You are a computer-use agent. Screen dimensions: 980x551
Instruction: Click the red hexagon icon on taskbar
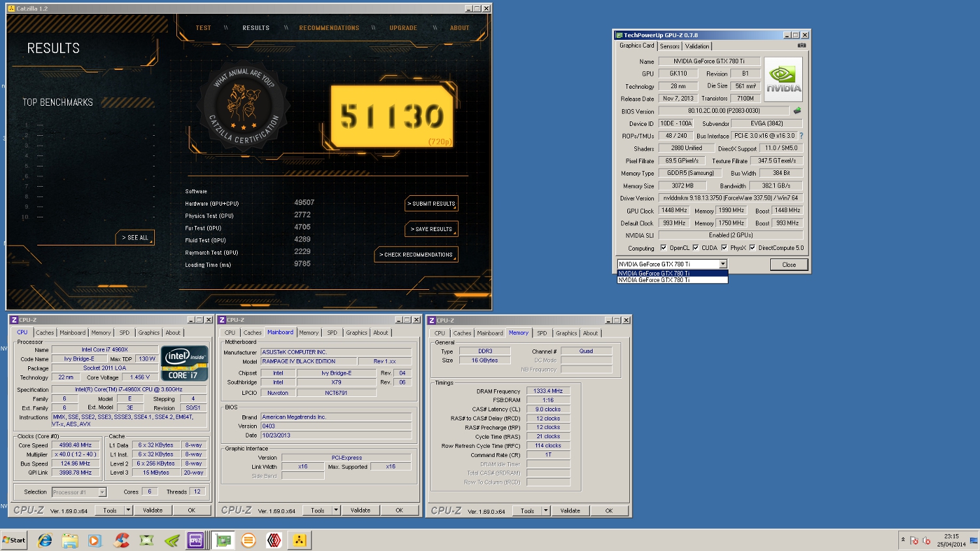coord(274,540)
